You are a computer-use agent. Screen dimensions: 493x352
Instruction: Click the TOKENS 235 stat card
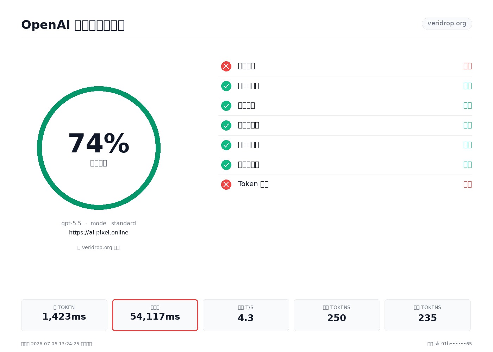[428, 315]
